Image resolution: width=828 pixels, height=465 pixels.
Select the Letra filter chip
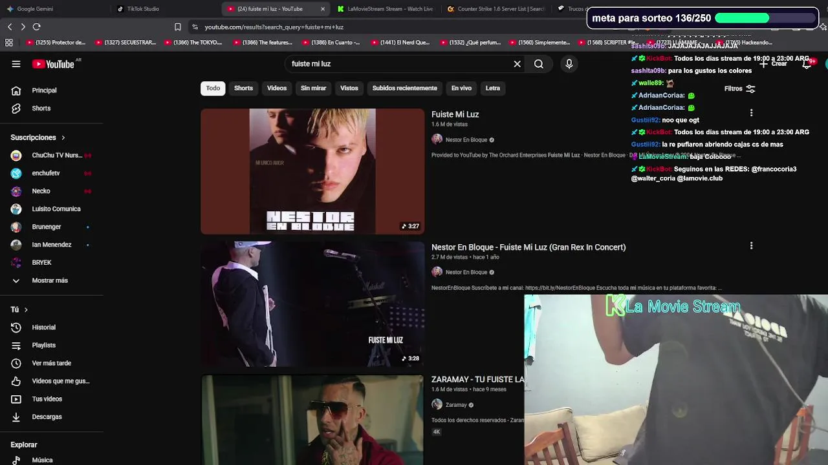tap(493, 88)
